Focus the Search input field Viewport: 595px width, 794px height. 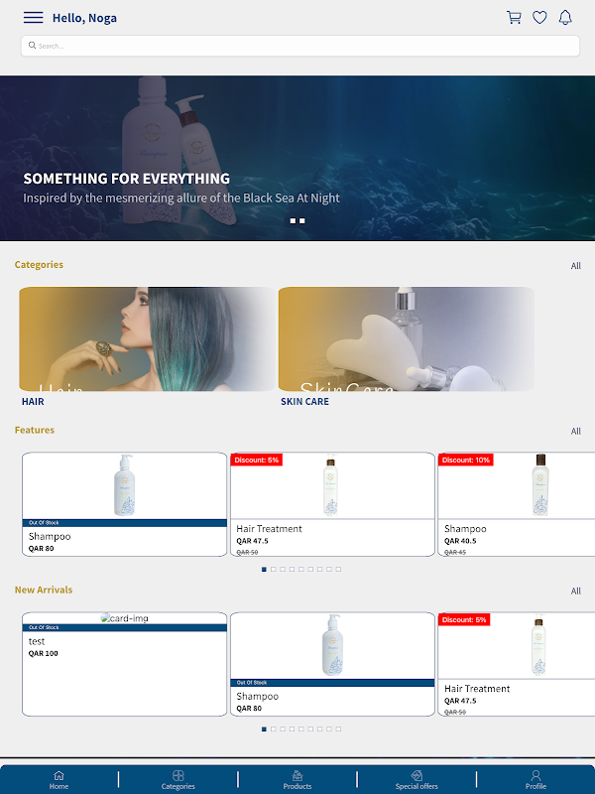coord(300,46)
